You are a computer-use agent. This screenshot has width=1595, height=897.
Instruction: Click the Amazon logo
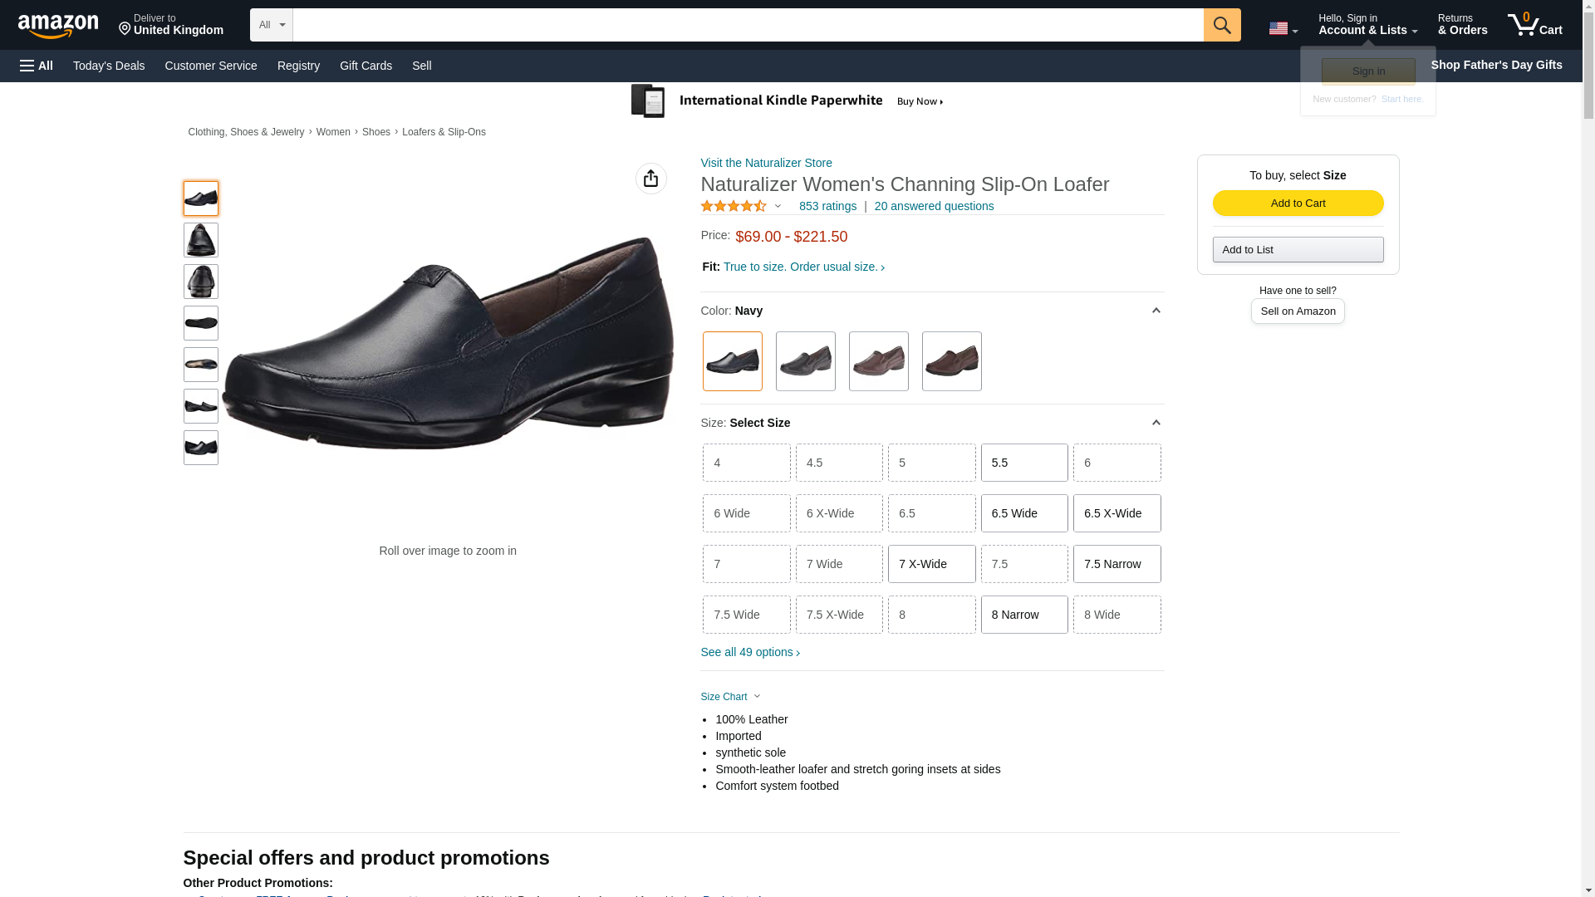[58, 26]
